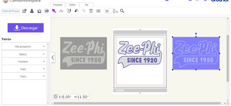Click the download-to-tray toolbar icon
The image size is (231, 106).
[32, 11]
